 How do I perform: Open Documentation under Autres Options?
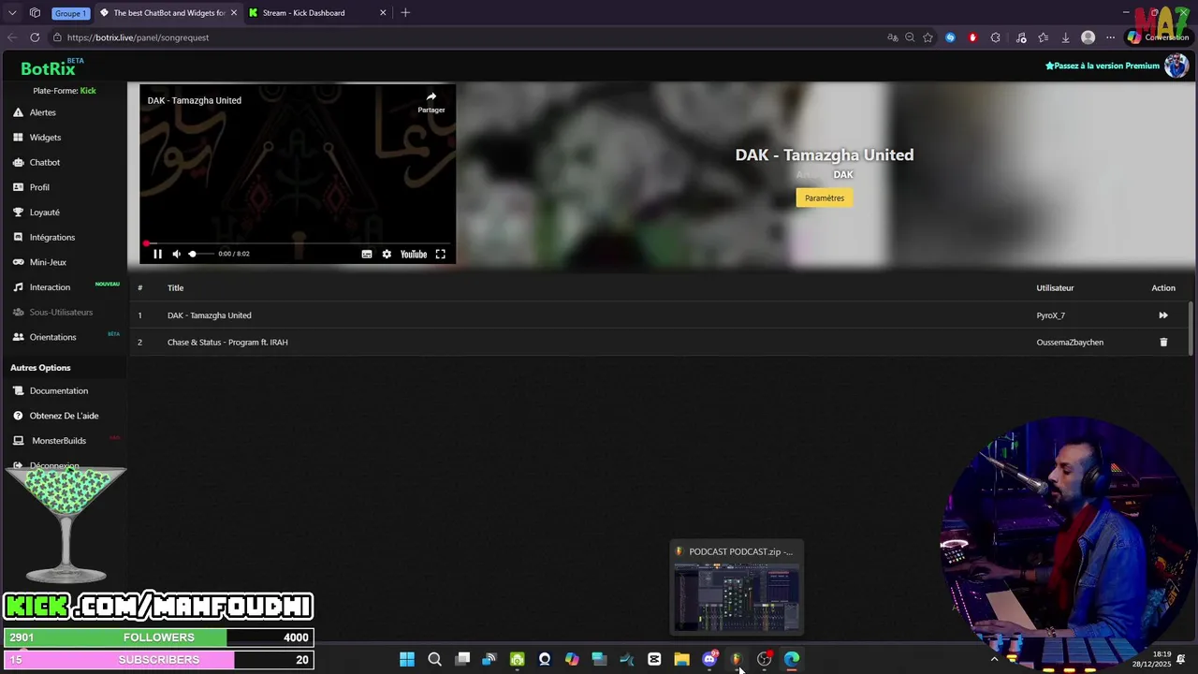[x=58, y=391]
